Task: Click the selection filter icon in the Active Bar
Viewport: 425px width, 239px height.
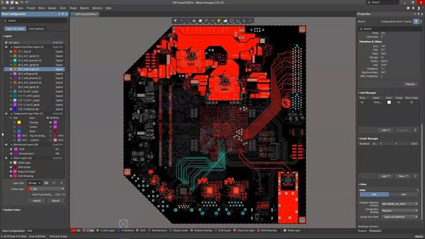Action: (175, 21)
